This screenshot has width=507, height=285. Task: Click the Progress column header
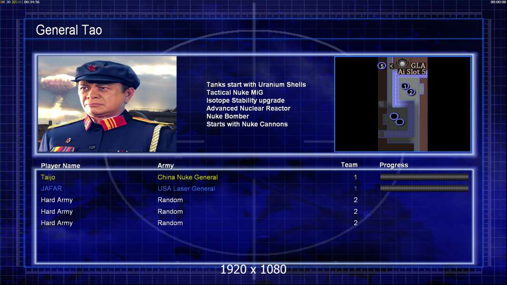(394, 165)
